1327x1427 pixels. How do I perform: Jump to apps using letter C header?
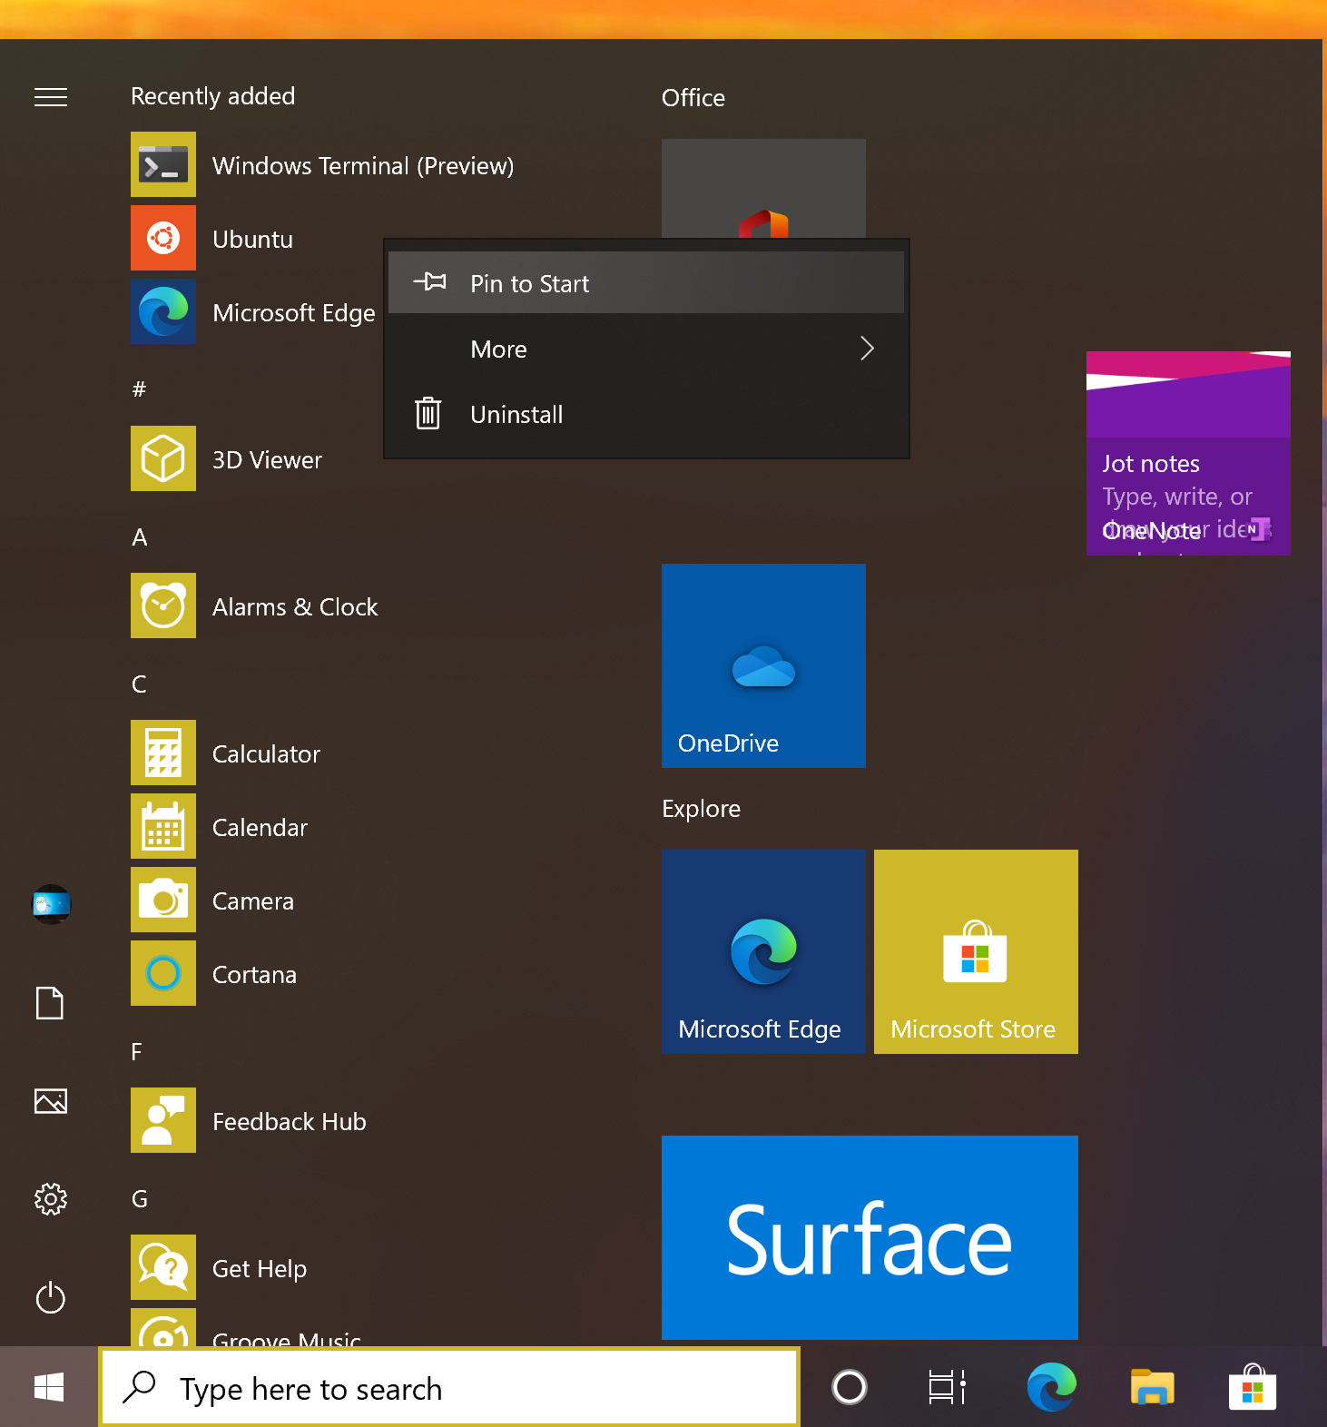click(x=139, y=684)
